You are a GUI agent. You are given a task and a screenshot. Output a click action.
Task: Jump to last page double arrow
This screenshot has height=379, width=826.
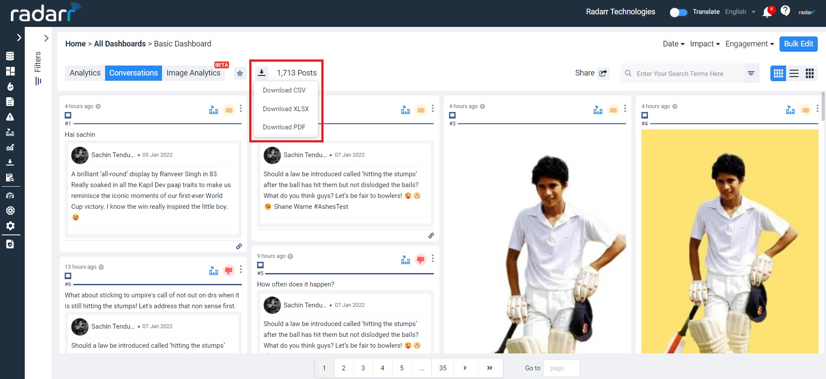[x=489, y=368]
